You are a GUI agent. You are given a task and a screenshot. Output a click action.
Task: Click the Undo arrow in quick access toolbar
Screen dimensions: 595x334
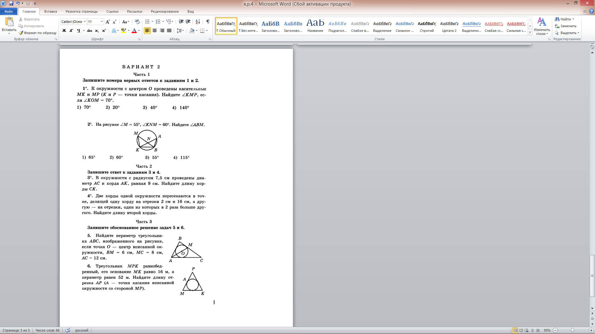tap(18, 3)
